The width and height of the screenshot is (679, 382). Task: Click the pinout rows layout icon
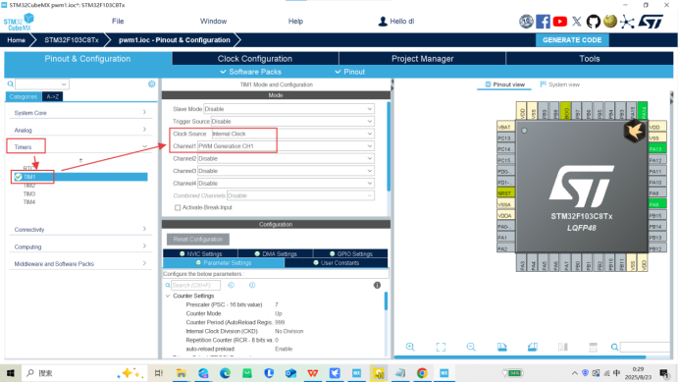(x=594, y=347)
